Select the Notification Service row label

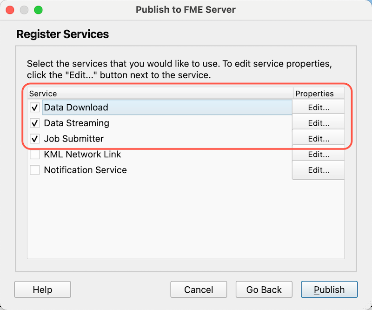coord(86,170)
